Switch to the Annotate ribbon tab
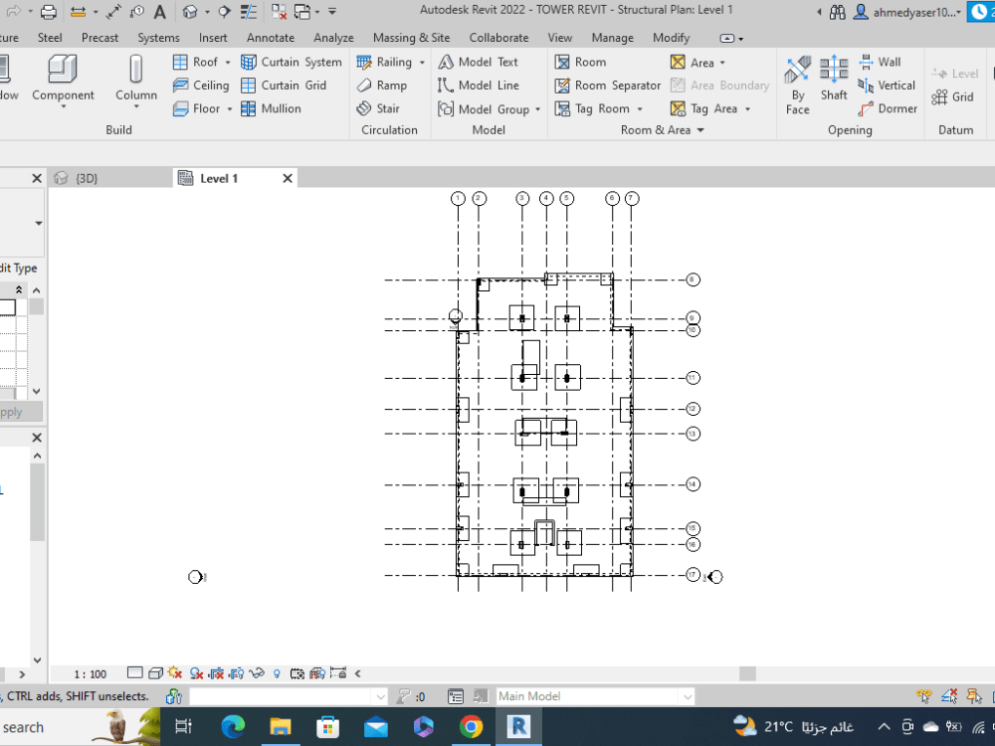995x746 pixels. coord(270,37)
